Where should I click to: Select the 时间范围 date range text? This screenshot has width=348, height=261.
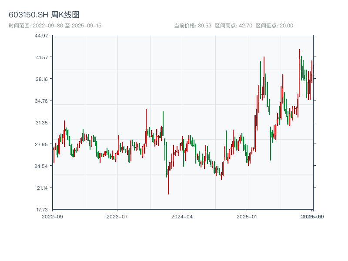55,26
